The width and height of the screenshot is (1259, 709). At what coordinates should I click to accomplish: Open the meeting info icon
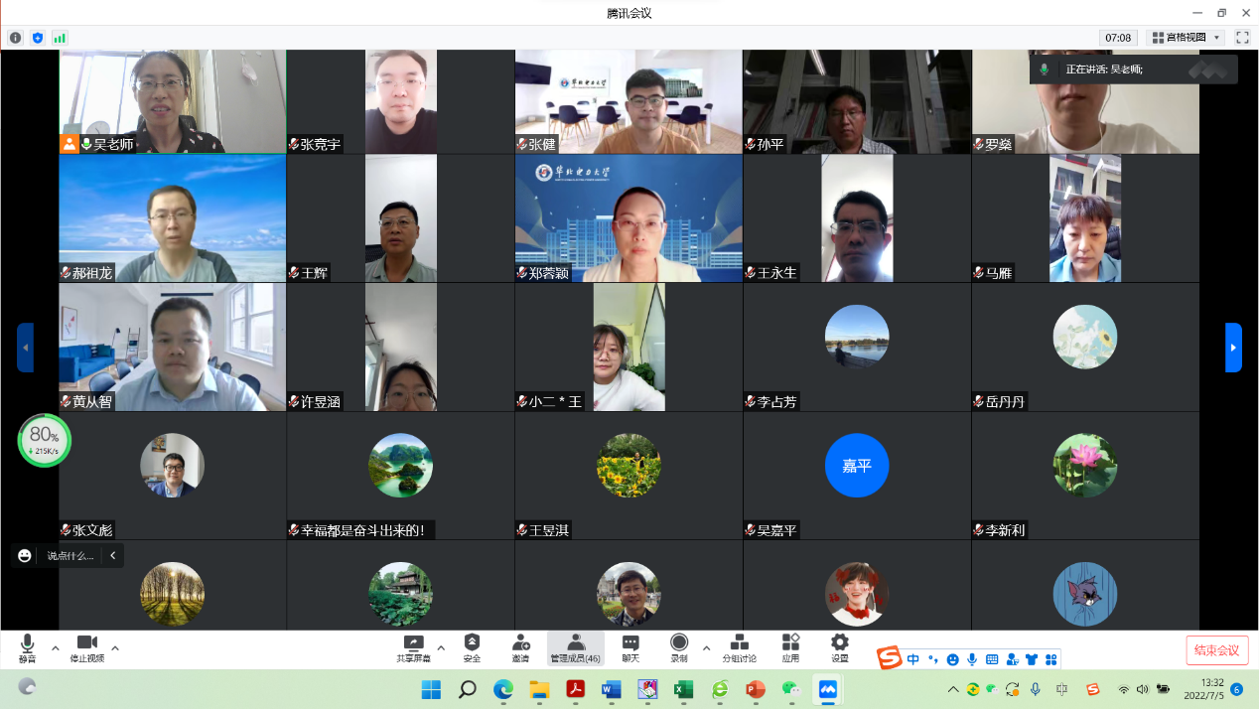(15, 38)
